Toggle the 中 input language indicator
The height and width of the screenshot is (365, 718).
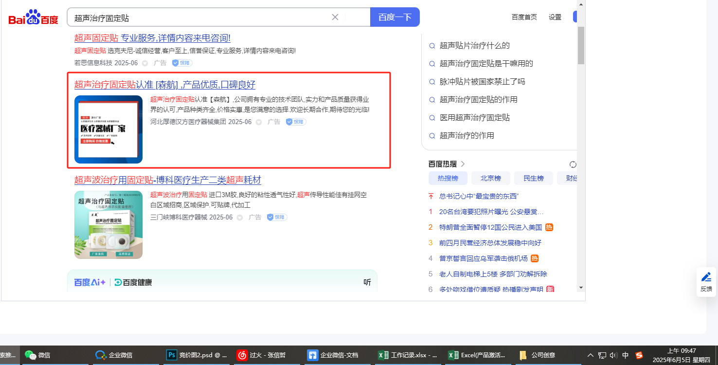(x=626, y=355)
